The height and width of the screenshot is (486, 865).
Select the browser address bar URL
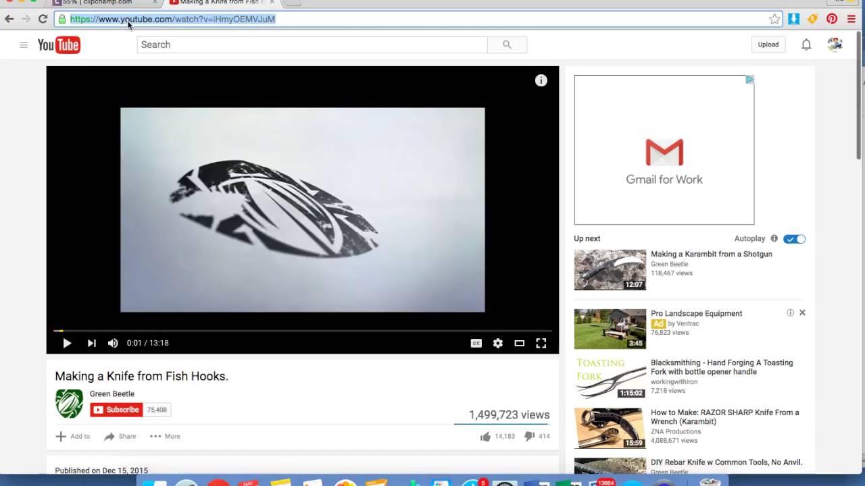(x=172, y=19)
